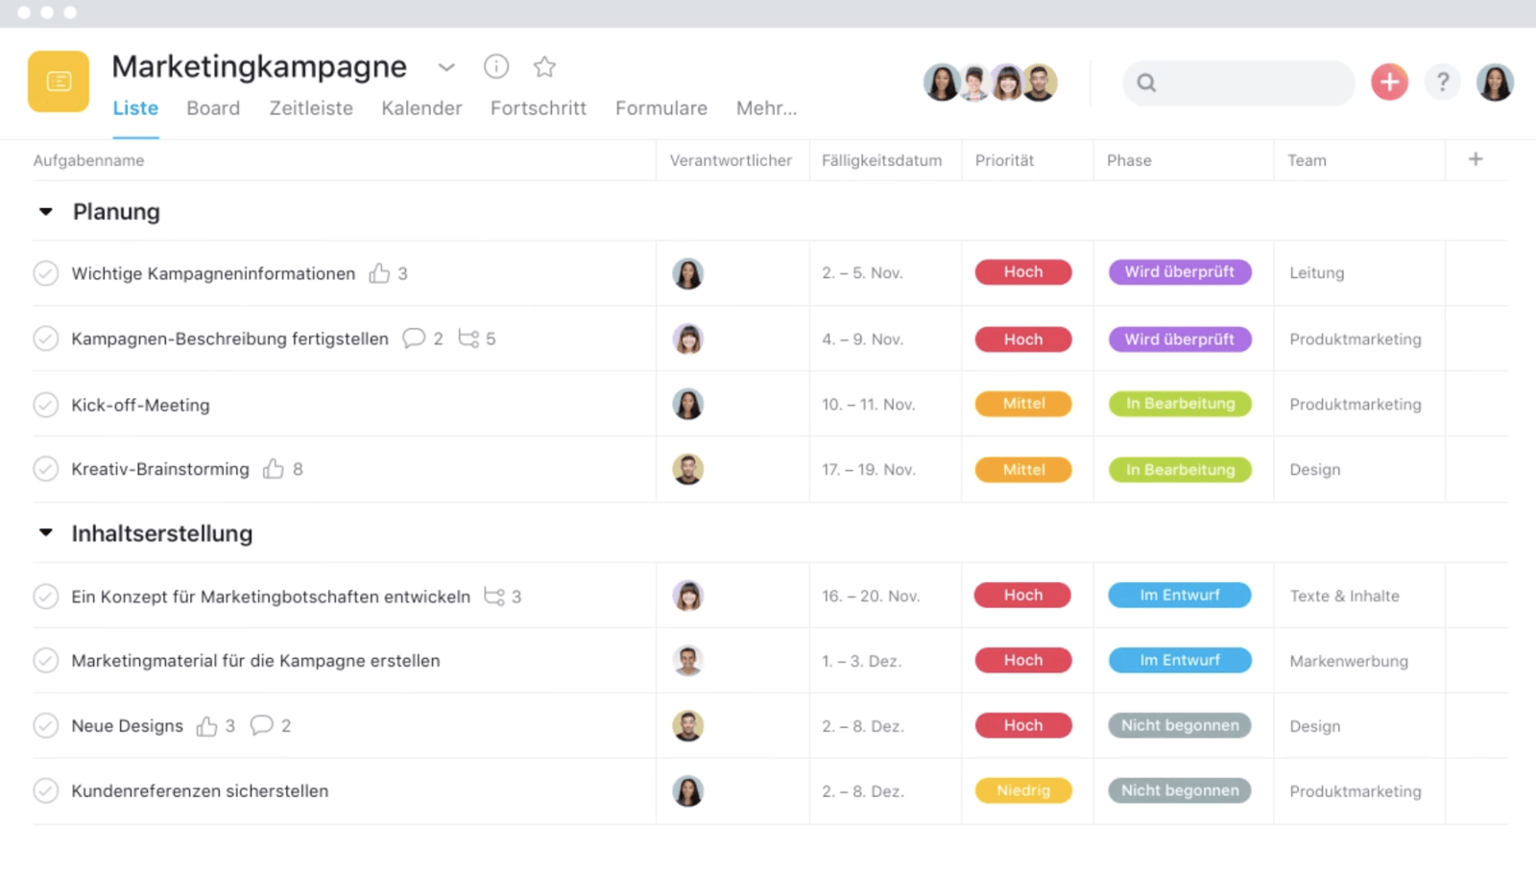Mark Kampagnen-Beschreibung fertigstellen as complete
Viewport: 1536px width, 869px height.
46,339
